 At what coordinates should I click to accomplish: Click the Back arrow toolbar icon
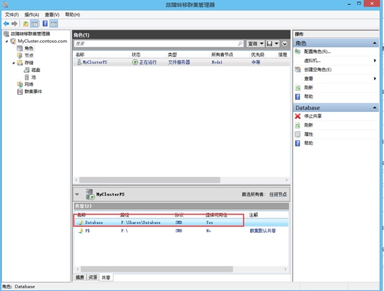tap(6, 24)
